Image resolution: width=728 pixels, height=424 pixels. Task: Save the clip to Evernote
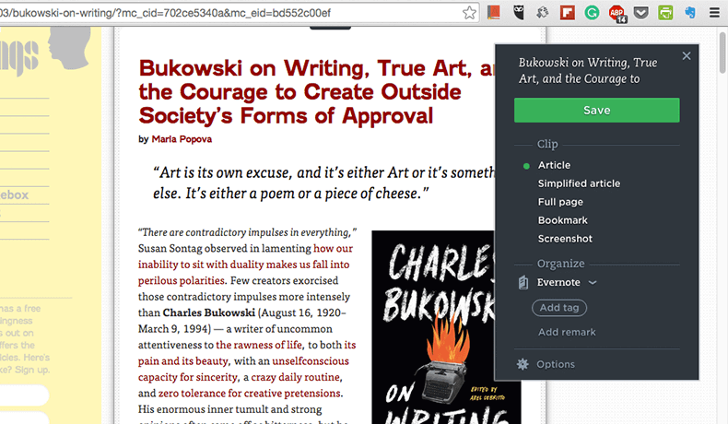tap(596, 110)
